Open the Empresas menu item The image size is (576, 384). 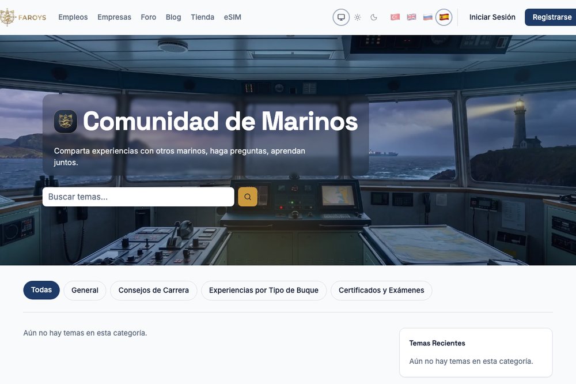click(x=114, y=17)
